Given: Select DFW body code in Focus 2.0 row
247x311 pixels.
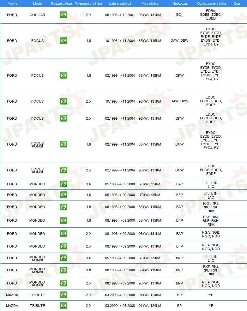Looking at the screenshot, I should click(x=179, y=118).
